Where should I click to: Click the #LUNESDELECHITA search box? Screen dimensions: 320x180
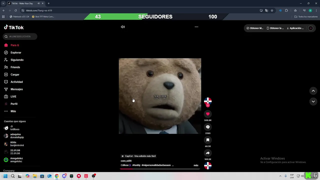click(20, 36)
